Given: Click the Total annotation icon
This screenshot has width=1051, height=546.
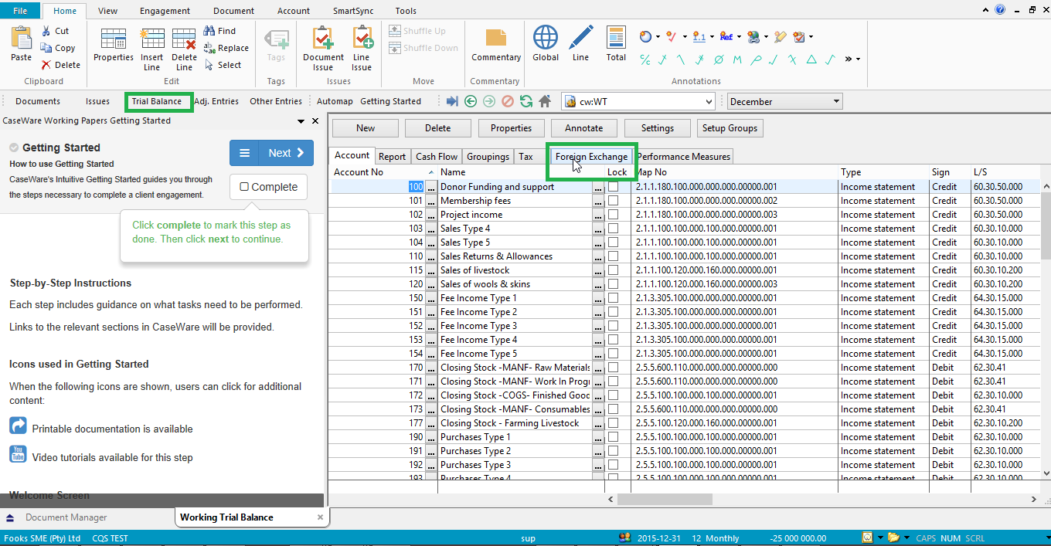Looking at the screenshot, I should click(x=616, y=43).
